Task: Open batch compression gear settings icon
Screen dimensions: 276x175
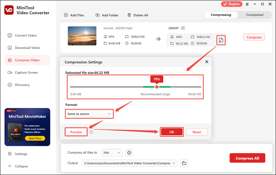Action: [129, 153]
